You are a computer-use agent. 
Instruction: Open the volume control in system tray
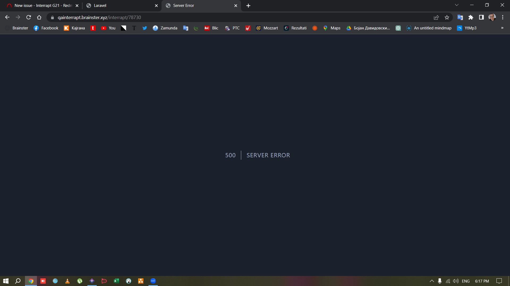coord(456,281)
